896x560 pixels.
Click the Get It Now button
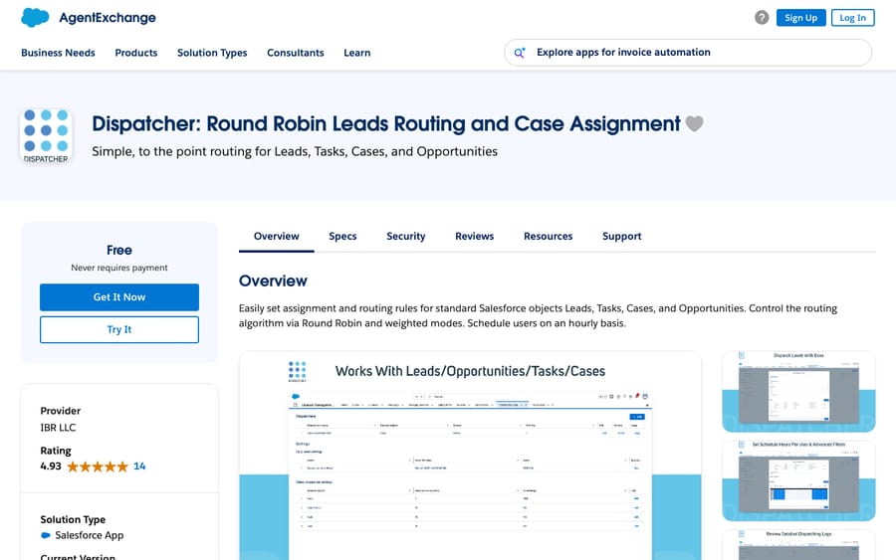119,297
